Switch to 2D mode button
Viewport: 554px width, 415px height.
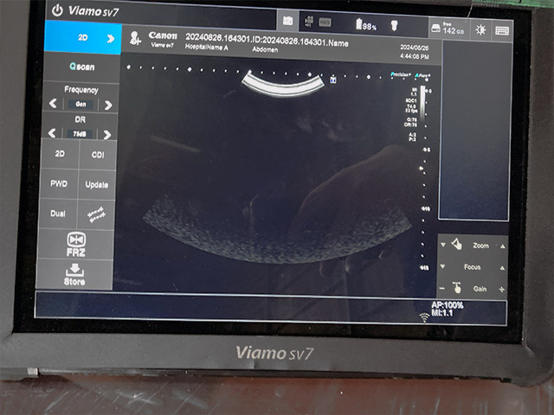pyautogui.click(x=60, y=154)
